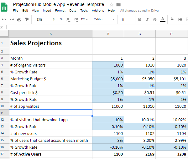
Task: Click the Google Sheets home icon
Action: click(x=4, y=7)
